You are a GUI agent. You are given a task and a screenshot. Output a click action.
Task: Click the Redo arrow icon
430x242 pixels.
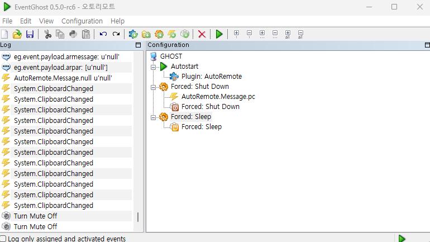[116, 34]
